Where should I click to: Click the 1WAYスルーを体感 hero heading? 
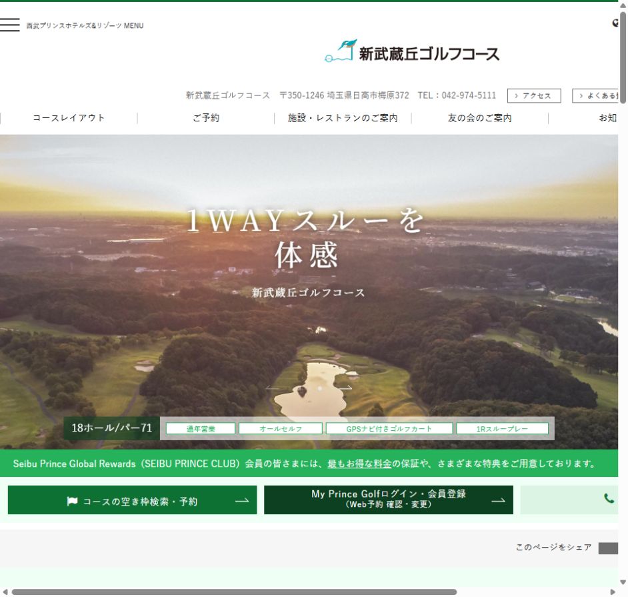pyautogui.click(x=305, y=238)
